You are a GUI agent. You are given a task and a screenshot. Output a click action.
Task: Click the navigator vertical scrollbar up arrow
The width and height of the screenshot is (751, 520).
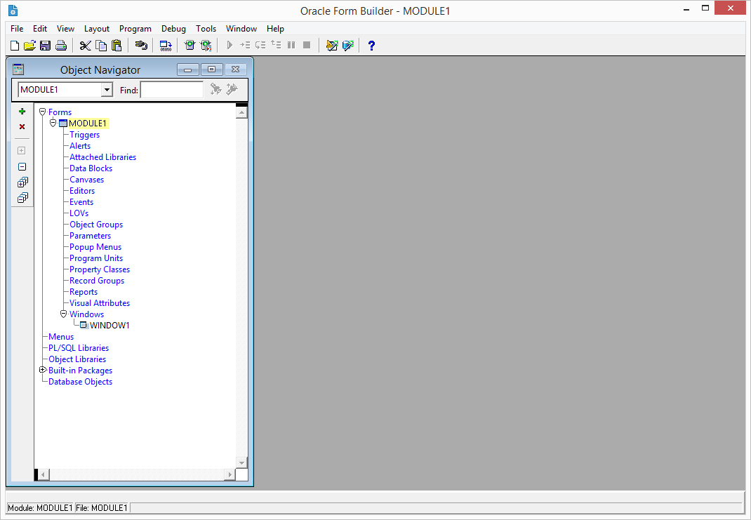(x=242, y=113)
